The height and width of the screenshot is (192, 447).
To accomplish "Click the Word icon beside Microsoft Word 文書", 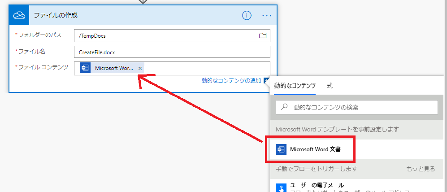I will [281, 149].
